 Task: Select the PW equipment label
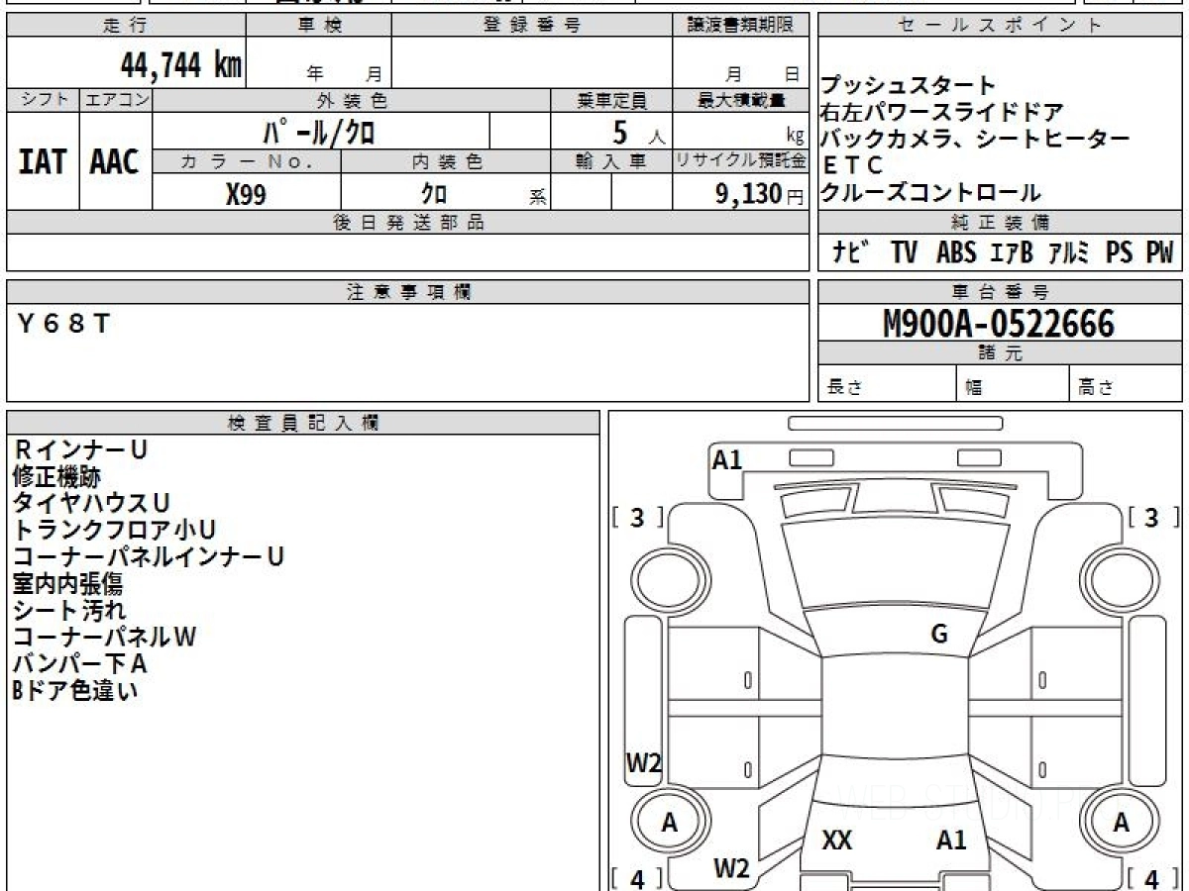coord(1159,253)
